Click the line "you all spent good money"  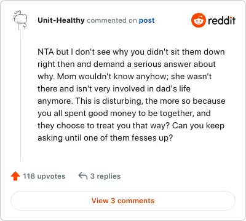(124, 113)
